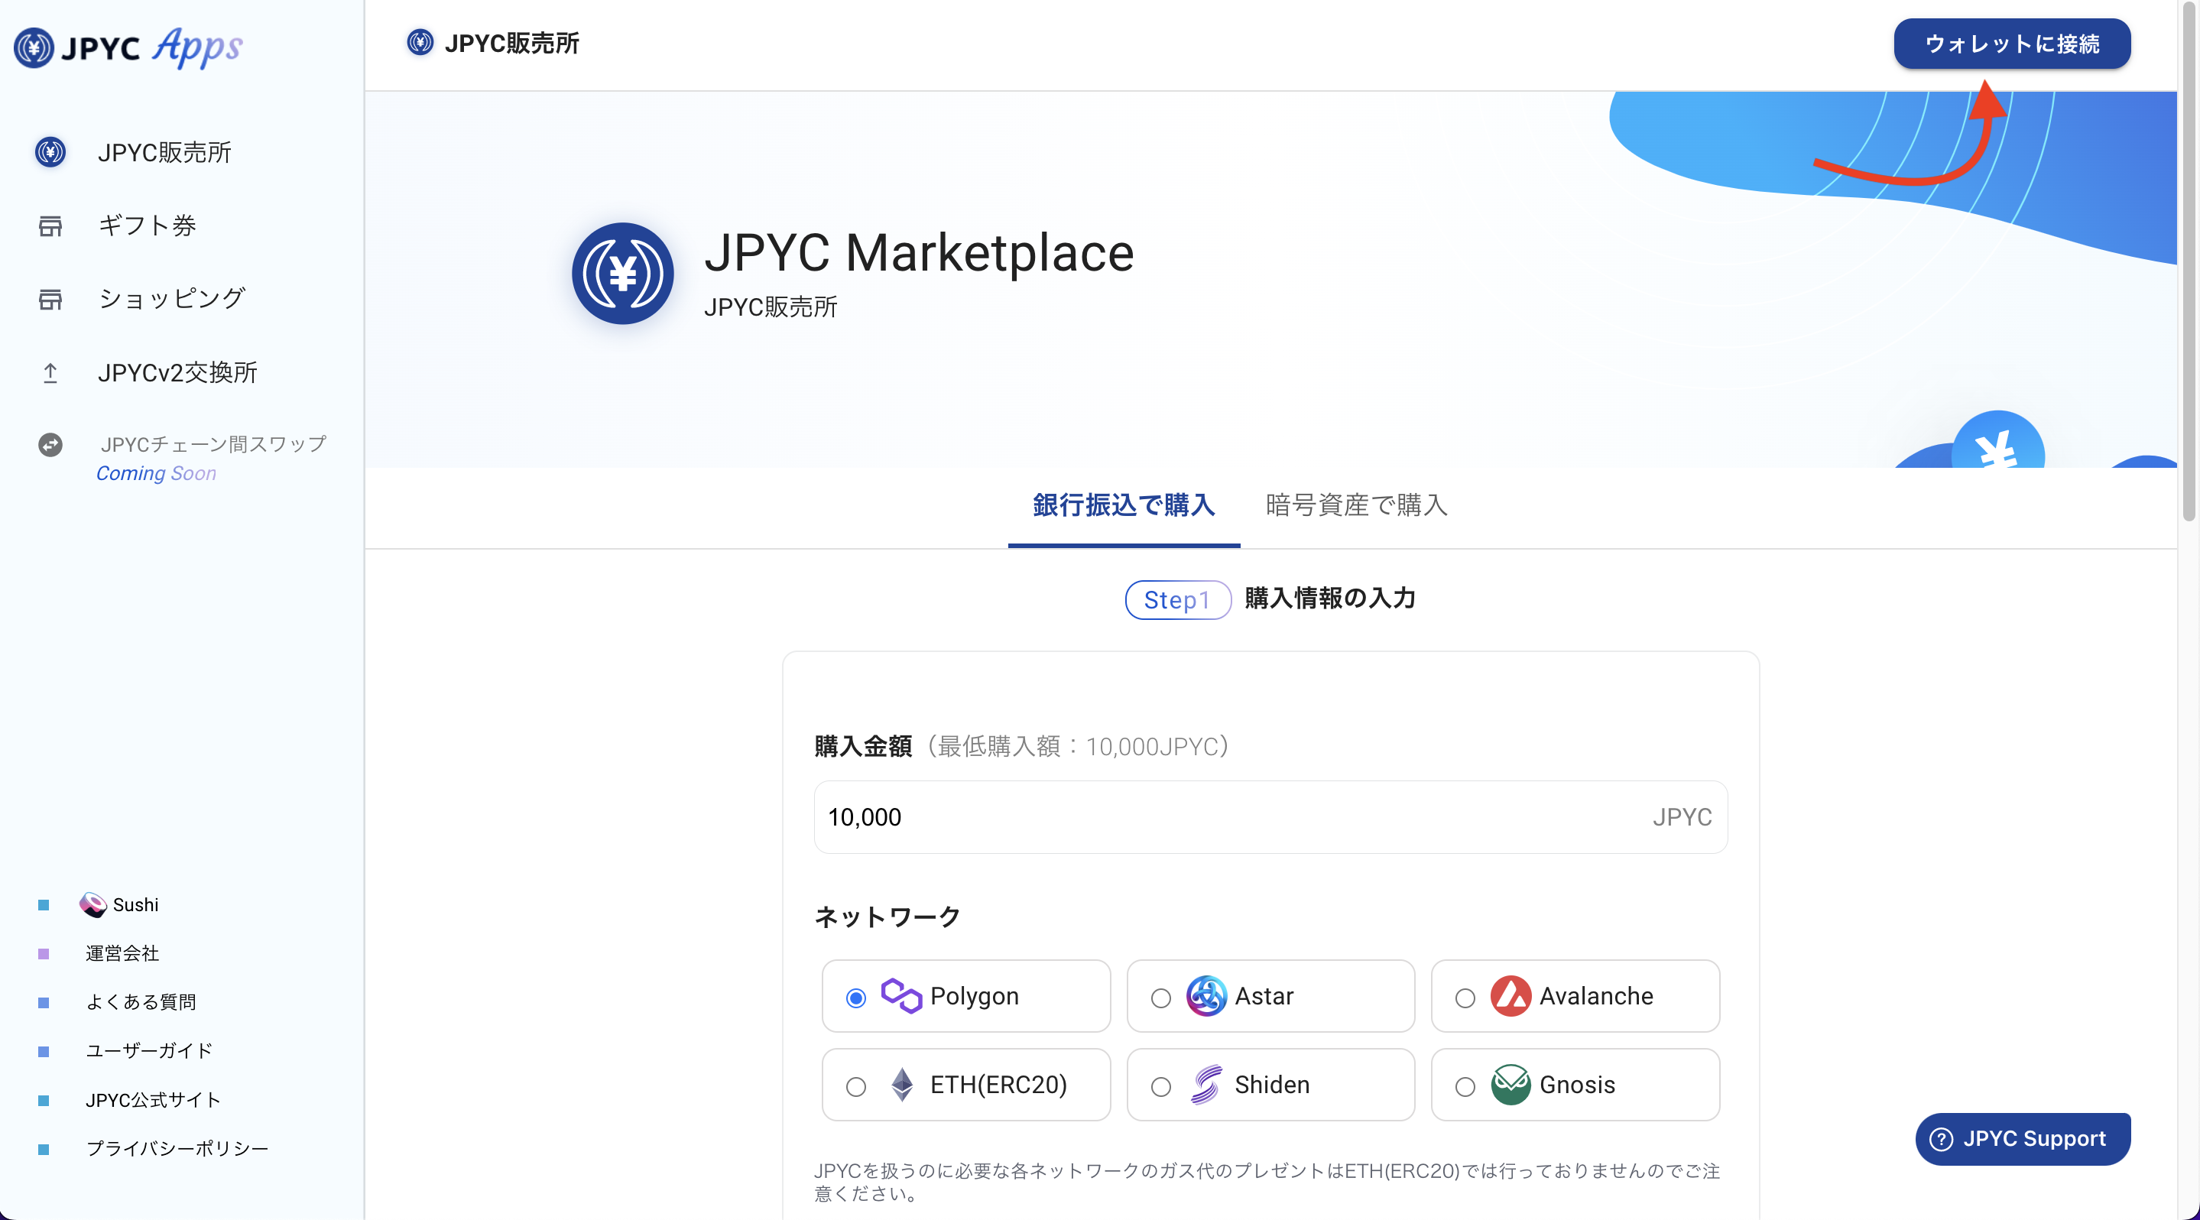Select the Polygon radio button
The height and width of the screenshot is (1220, 2200).
tap(855, 998)
